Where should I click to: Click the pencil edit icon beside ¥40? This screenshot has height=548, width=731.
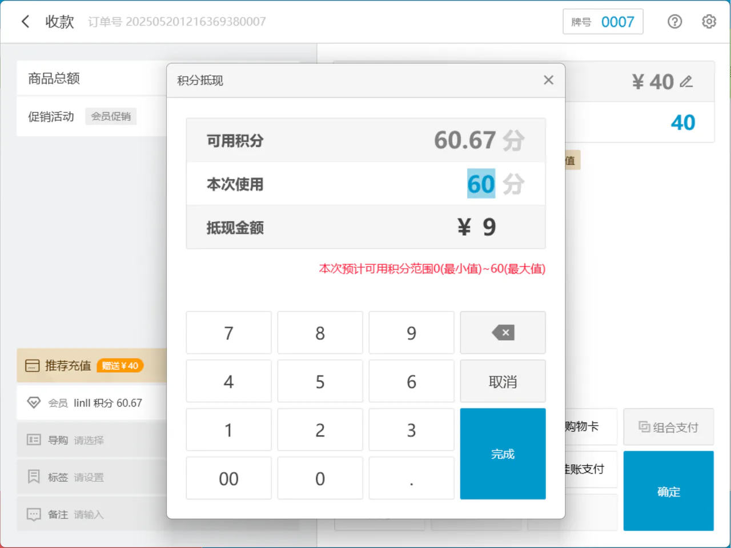(686, 82)
